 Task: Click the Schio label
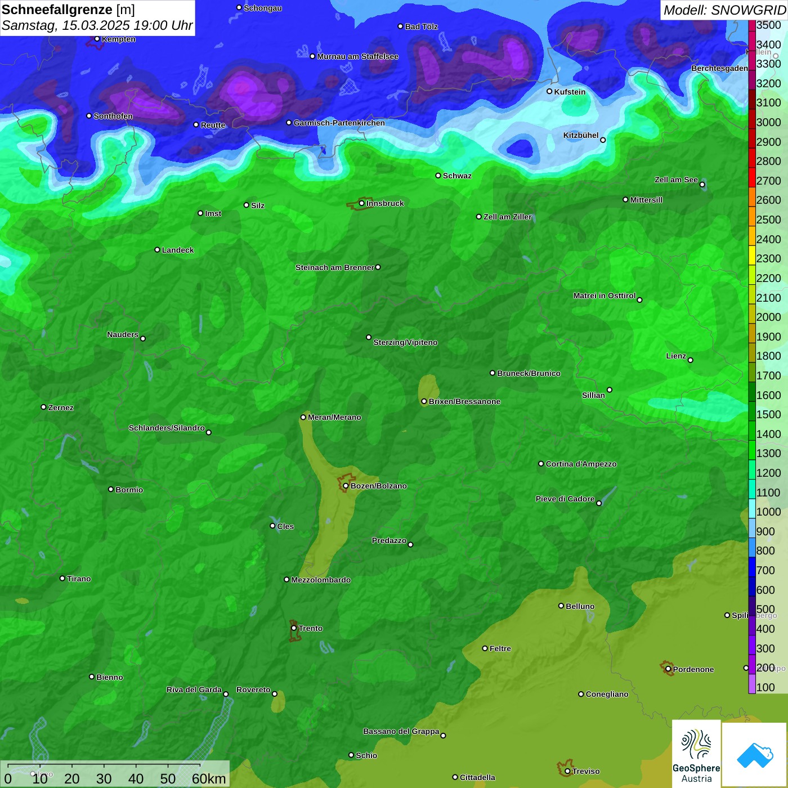[x=366, y=755]
